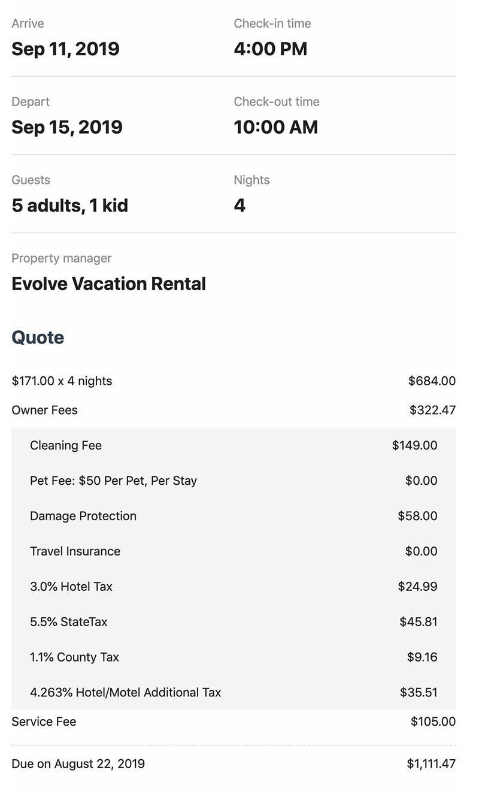Image resolution: width=479 pixels, height=791 pixels.
Task: Click the Quote section heading
Action: tap(38, 337)
